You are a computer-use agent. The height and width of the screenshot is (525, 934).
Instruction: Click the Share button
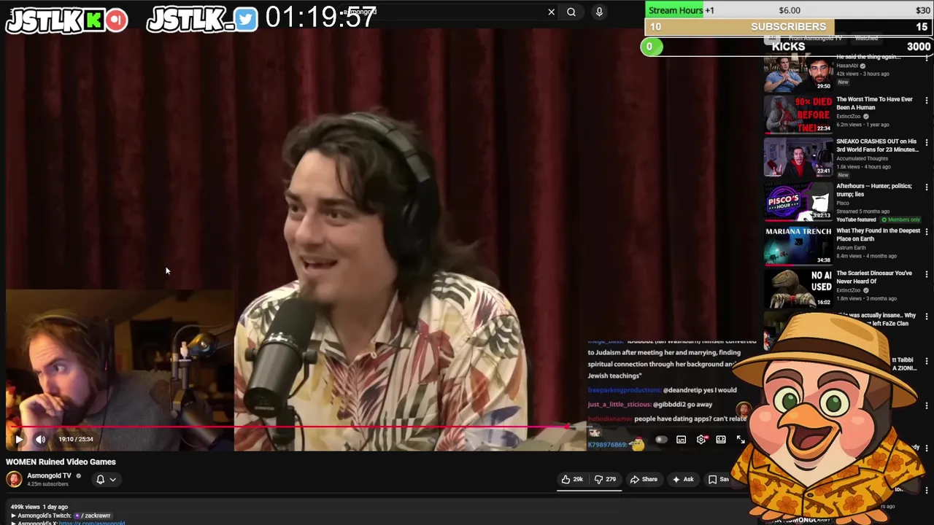tap(644, 479)
